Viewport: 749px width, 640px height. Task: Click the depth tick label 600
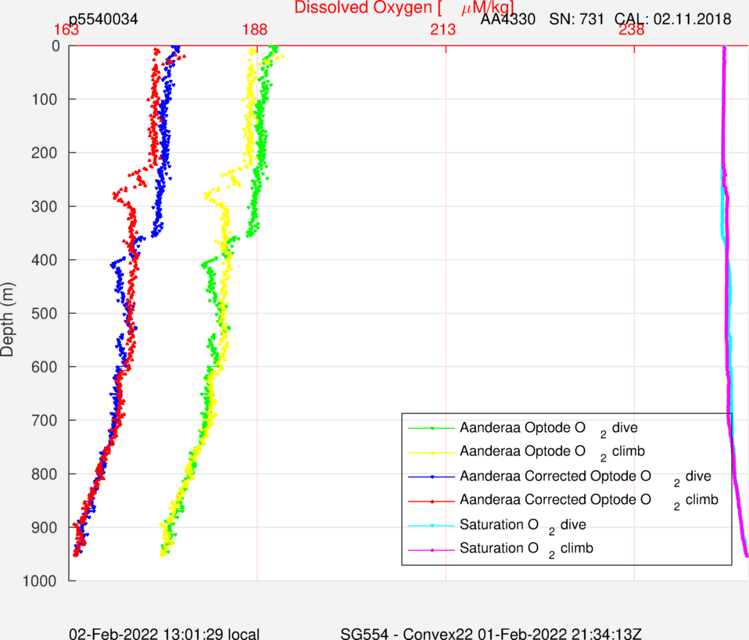tap(45, 367)
